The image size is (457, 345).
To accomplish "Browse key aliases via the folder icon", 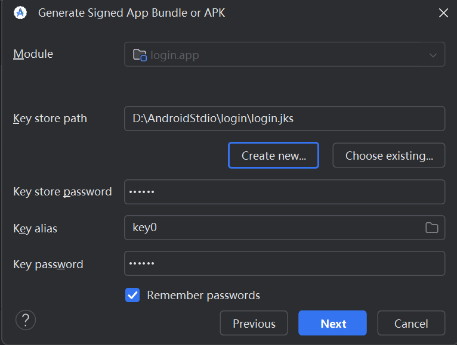I will pos(431,228).
